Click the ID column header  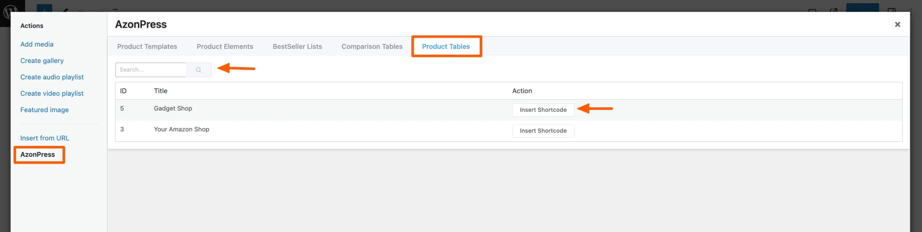[x=123, y=91]
